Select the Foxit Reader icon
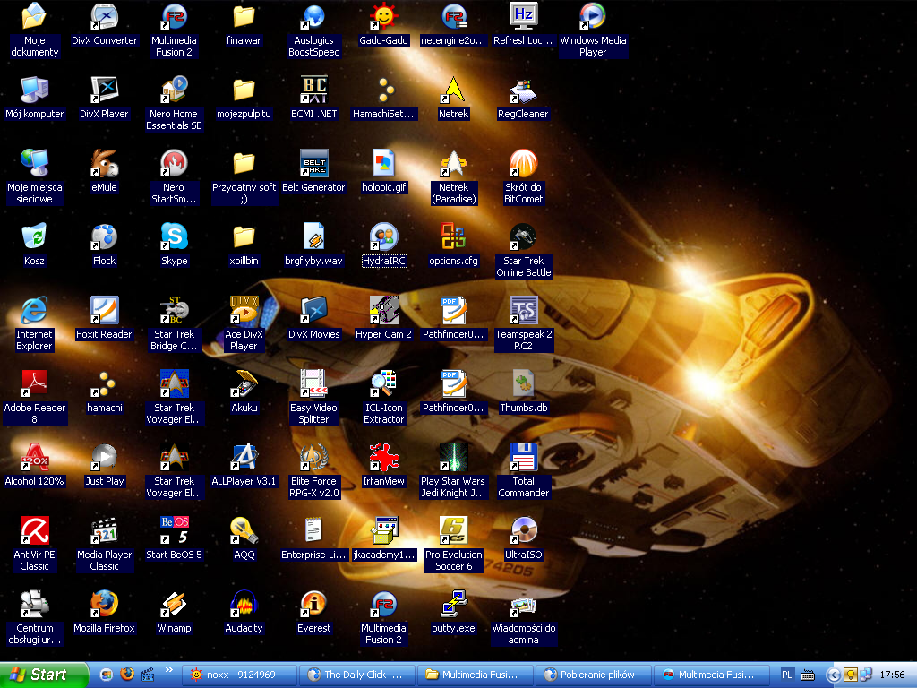The image size is (917, 688). pos(104,310)
